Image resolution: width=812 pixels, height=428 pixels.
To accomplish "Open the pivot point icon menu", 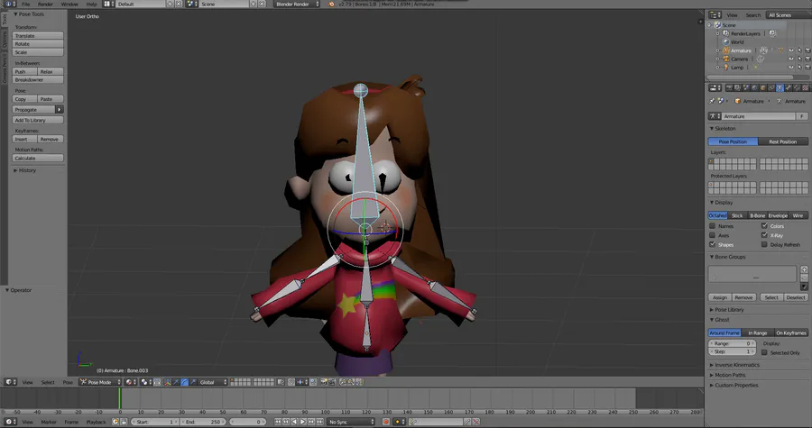I will [x=146, y=382].
